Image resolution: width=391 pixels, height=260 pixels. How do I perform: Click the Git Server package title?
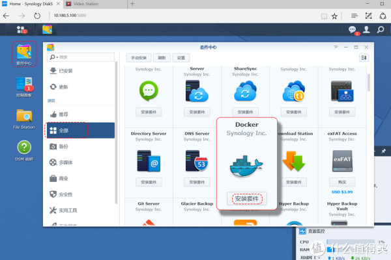pos(149,203)
